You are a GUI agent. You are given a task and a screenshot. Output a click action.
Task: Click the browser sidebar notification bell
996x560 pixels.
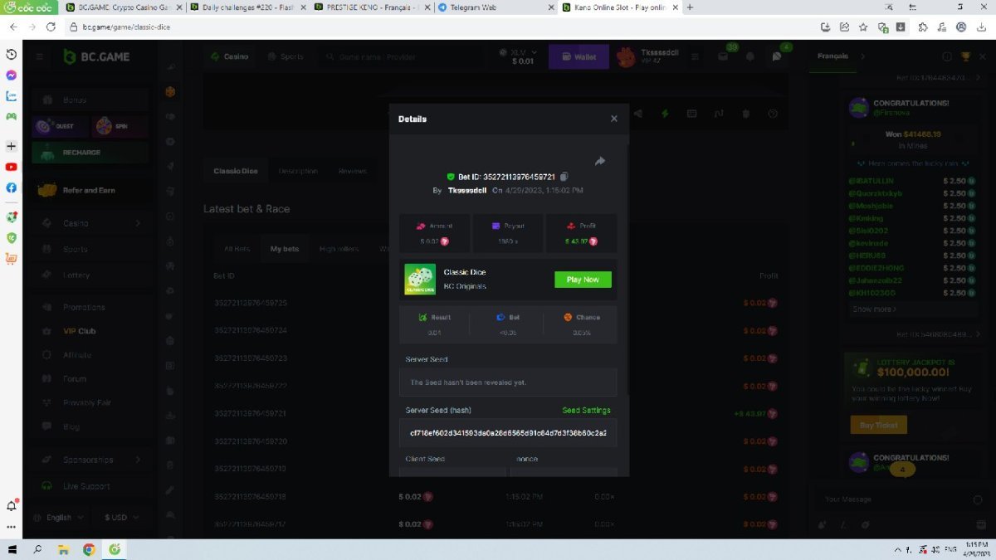coord(12,505)
